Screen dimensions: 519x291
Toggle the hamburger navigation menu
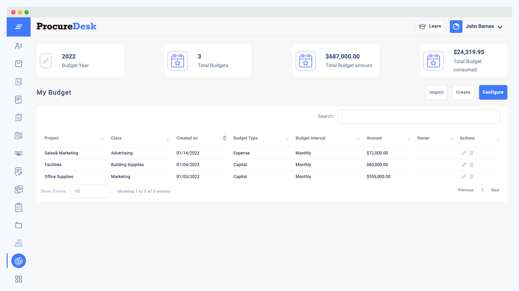18,27
